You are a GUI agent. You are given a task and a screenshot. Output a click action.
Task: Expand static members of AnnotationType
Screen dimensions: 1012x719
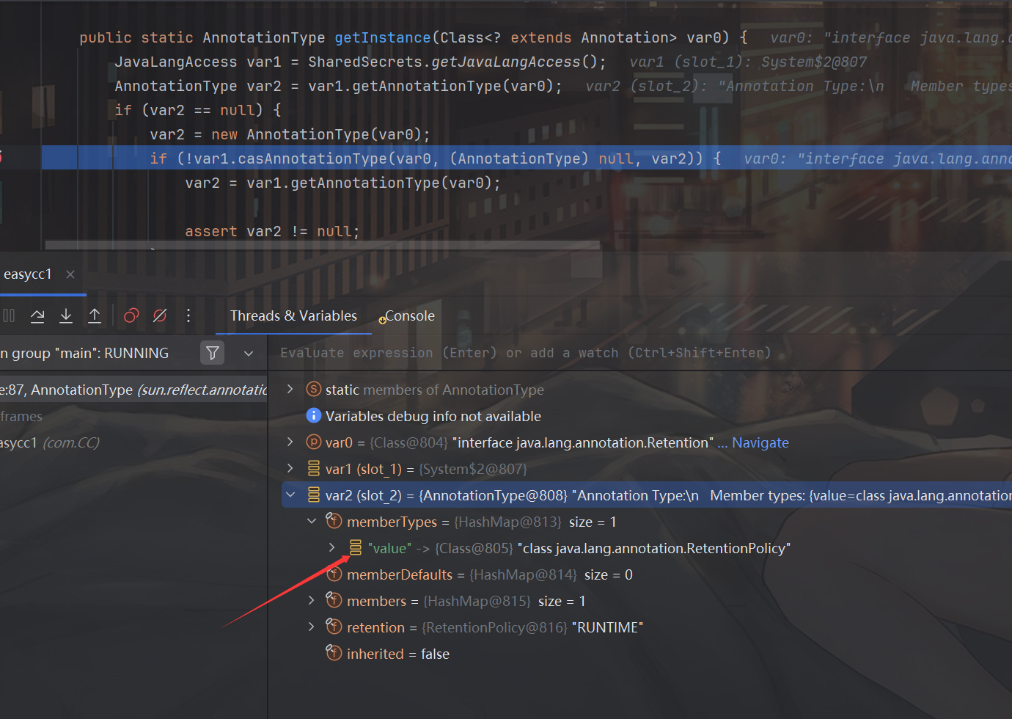point(290,389)
